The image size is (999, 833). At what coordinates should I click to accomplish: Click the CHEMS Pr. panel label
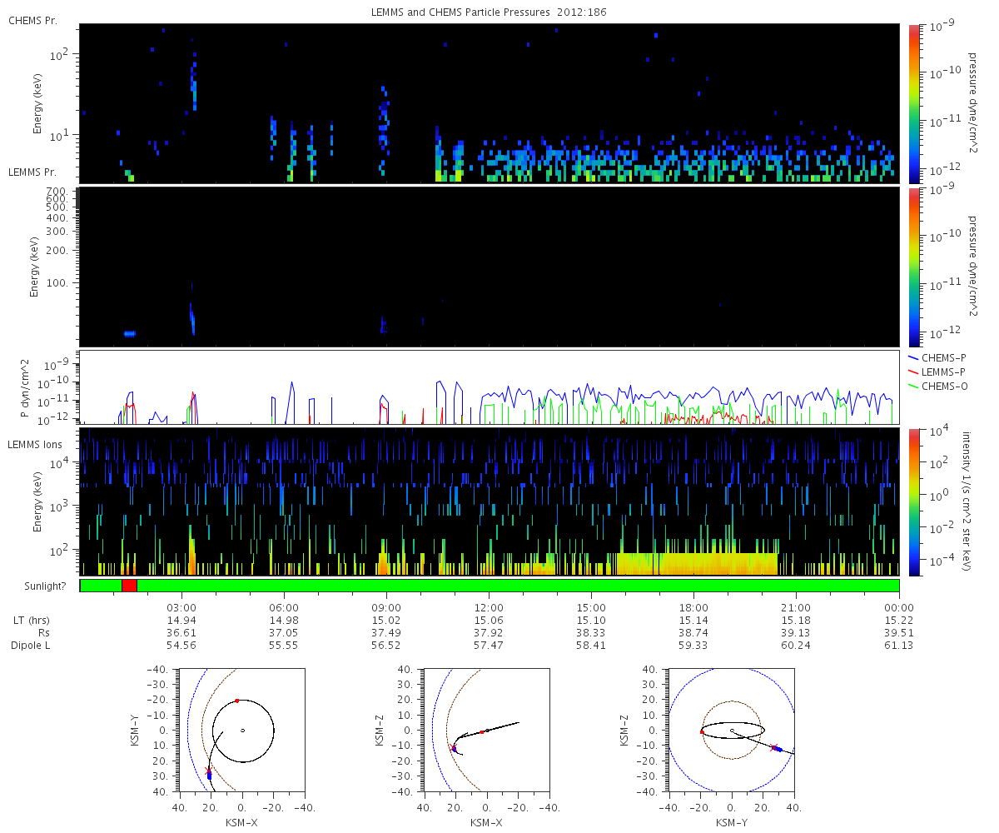32,20
